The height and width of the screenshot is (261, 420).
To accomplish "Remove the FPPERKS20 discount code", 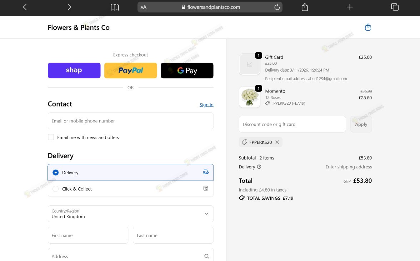I will (277, 142).
